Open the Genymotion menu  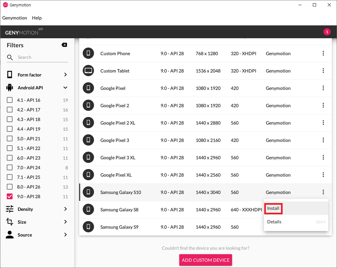click(x=14, y=18)
